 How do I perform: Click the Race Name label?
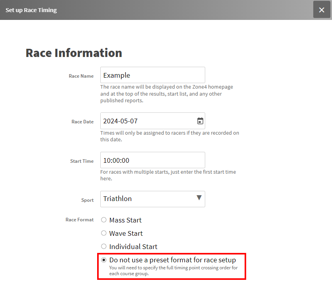[81, 76]
